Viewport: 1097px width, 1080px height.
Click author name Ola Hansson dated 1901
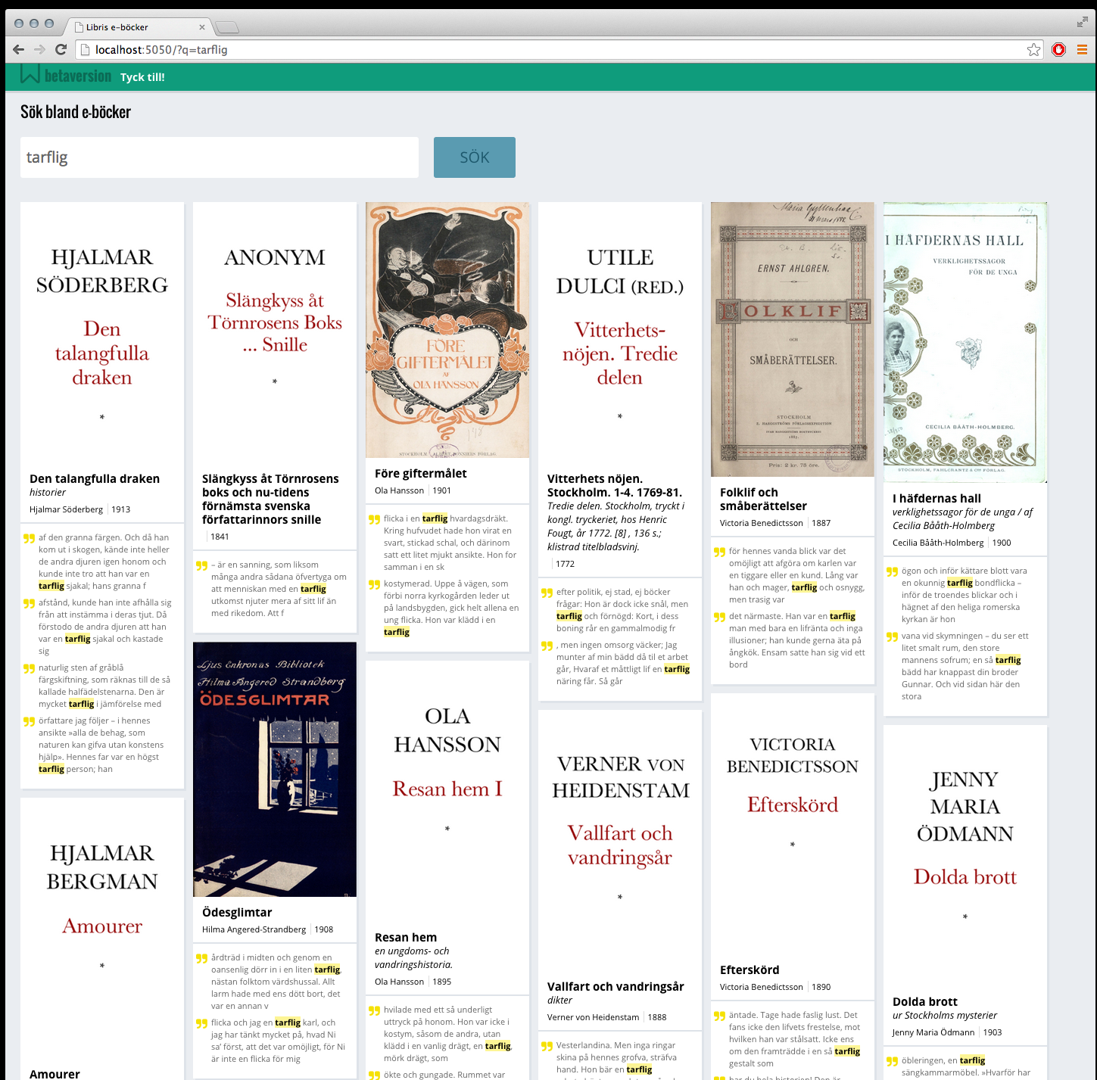[399, 490]
